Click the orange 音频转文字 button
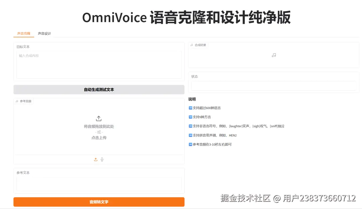The width and height of the screenshot is (362, 209). point(99,202)
